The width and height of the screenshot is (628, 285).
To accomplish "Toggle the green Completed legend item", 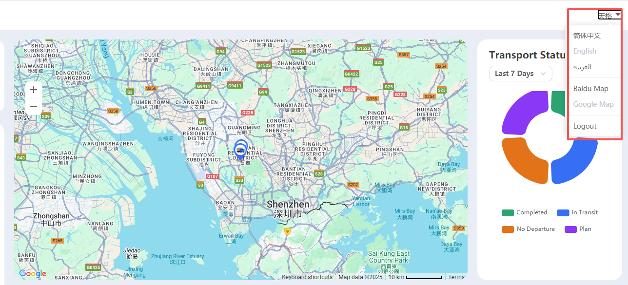I will click(x=525, y=212).
